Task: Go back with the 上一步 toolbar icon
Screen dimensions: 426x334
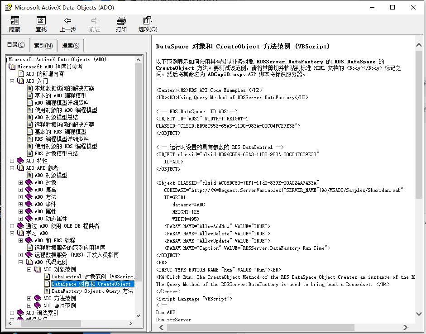Action: [67, 24]
